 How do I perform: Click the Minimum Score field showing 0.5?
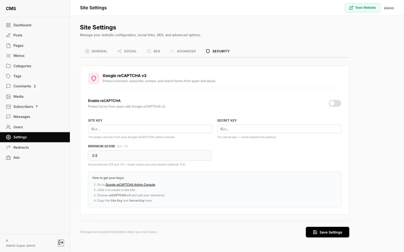[x=150, y=156]
